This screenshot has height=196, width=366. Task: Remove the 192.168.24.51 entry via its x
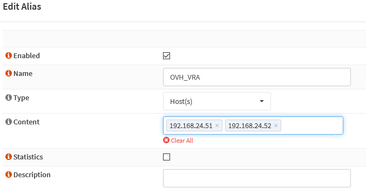pos(217,125)
